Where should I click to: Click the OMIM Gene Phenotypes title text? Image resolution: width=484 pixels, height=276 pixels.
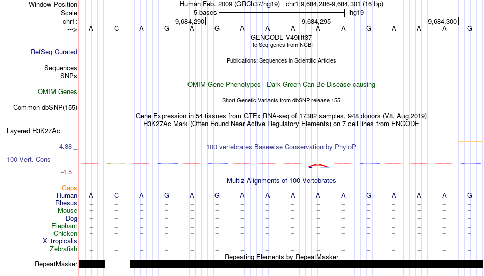281,85
